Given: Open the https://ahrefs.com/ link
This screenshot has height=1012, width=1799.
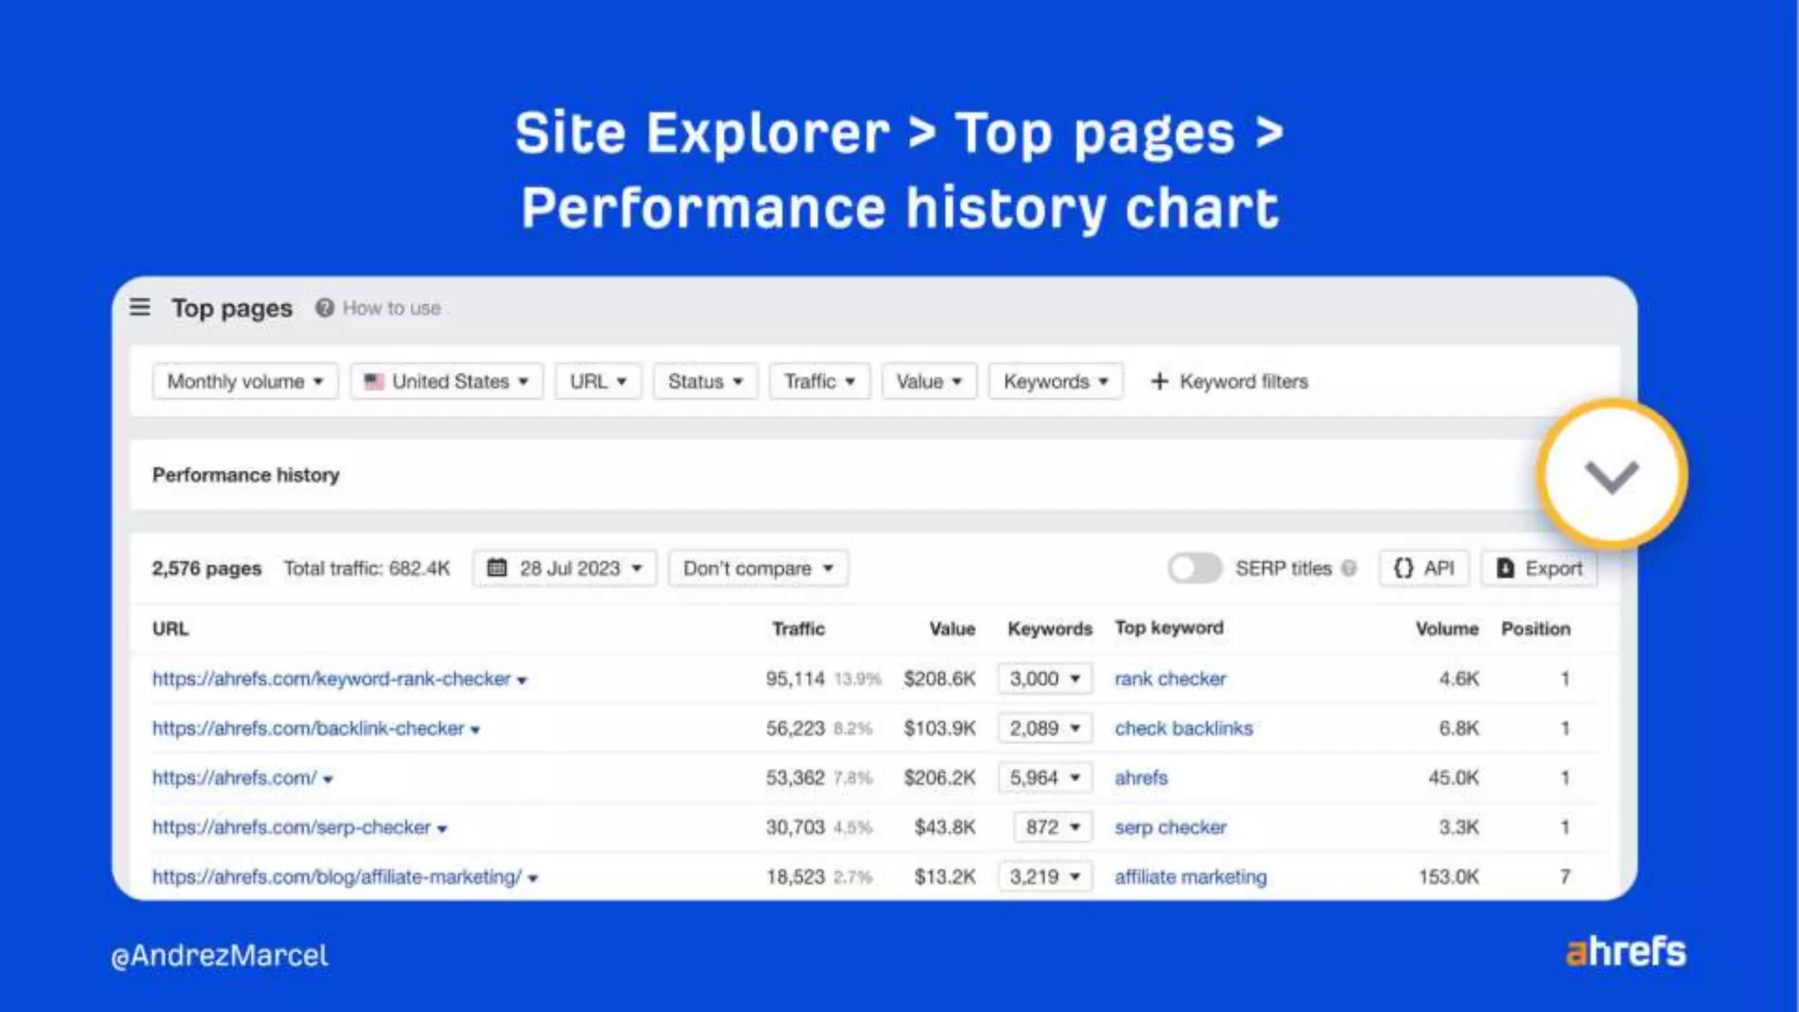Looking at the screenshot, I should click(x=235, y=777).
